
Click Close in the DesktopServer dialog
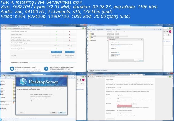(x=54, y=112)
